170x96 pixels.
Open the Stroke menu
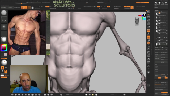pos(78,1)
